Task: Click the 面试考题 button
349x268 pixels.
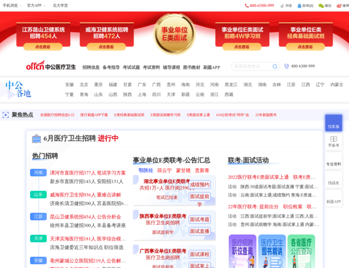Action: point(199,220)
